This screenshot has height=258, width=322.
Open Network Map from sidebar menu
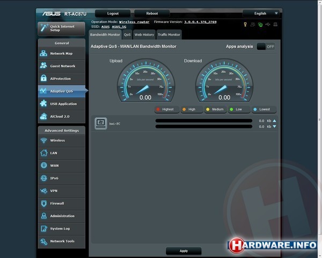coord(62,54)
